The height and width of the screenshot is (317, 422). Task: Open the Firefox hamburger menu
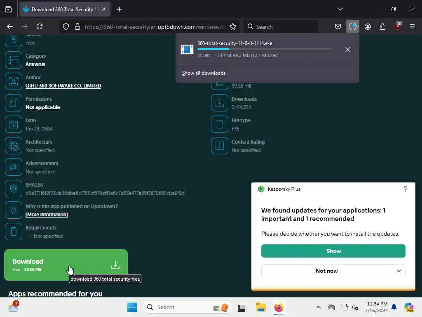point(412,26)
